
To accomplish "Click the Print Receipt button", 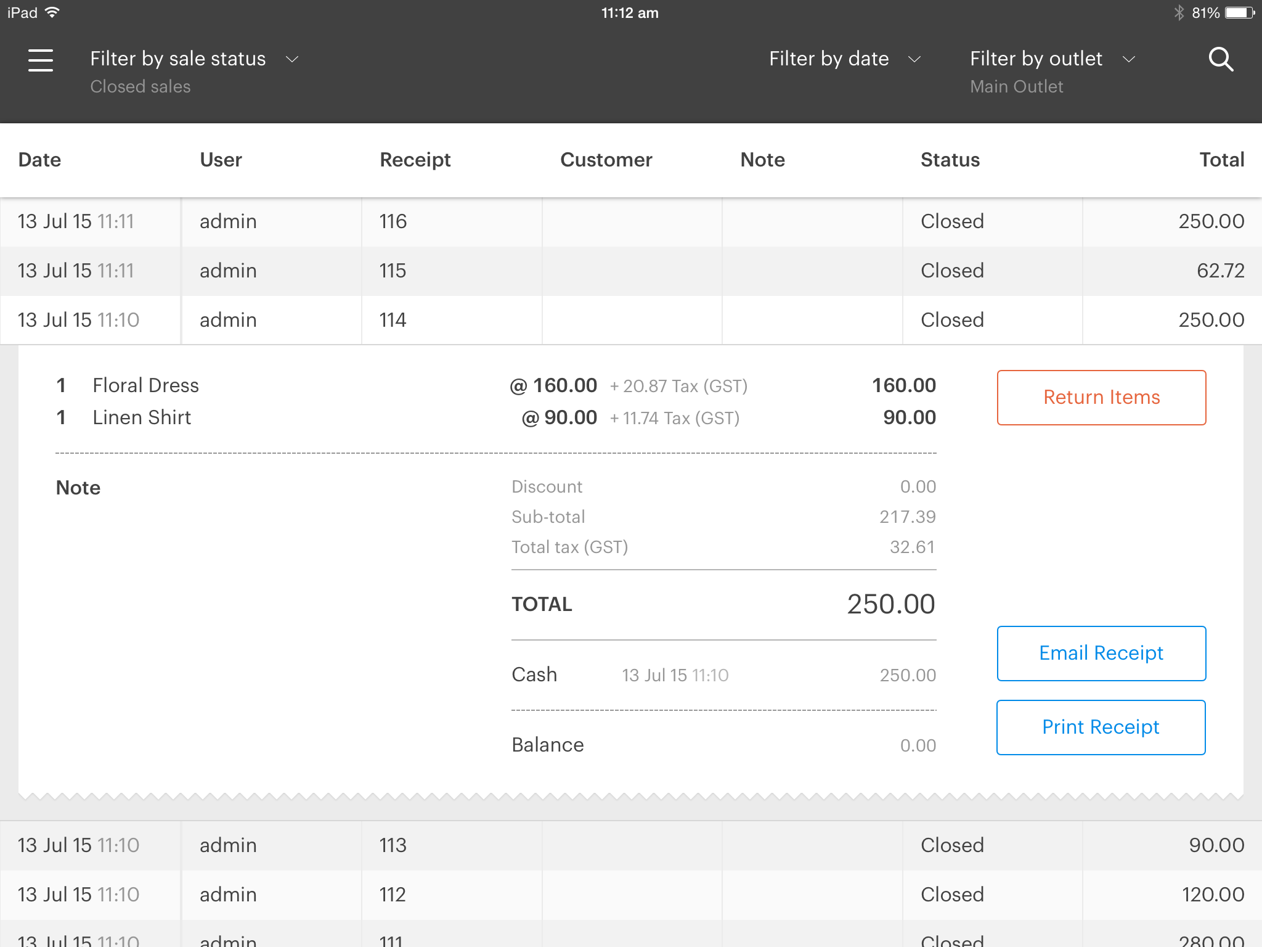I will (1101, 728).
